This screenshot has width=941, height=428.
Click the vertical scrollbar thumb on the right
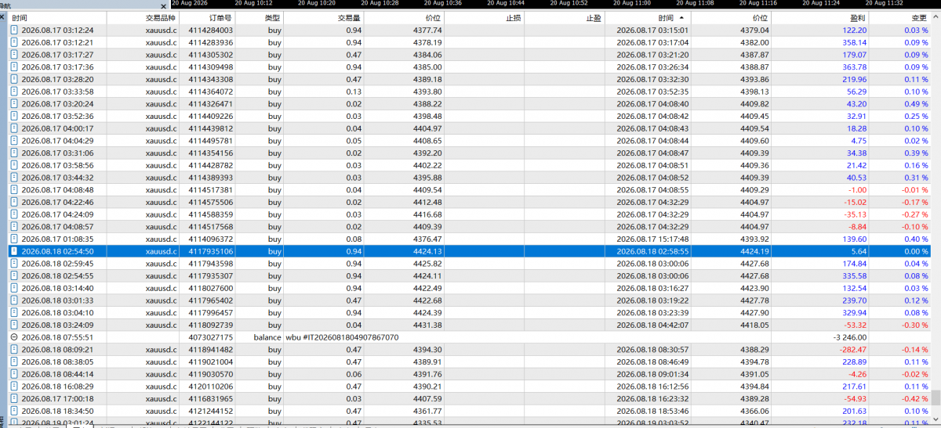tap(937, 397)
